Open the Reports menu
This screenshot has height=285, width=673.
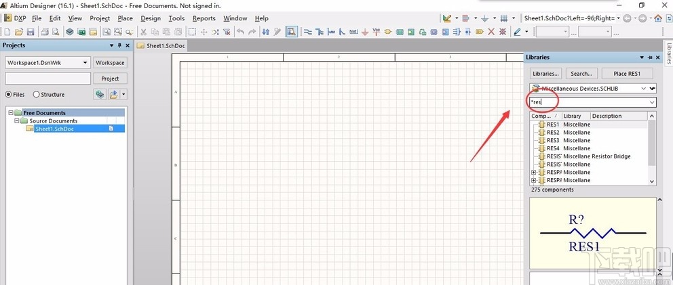click(x=204, y=18)
